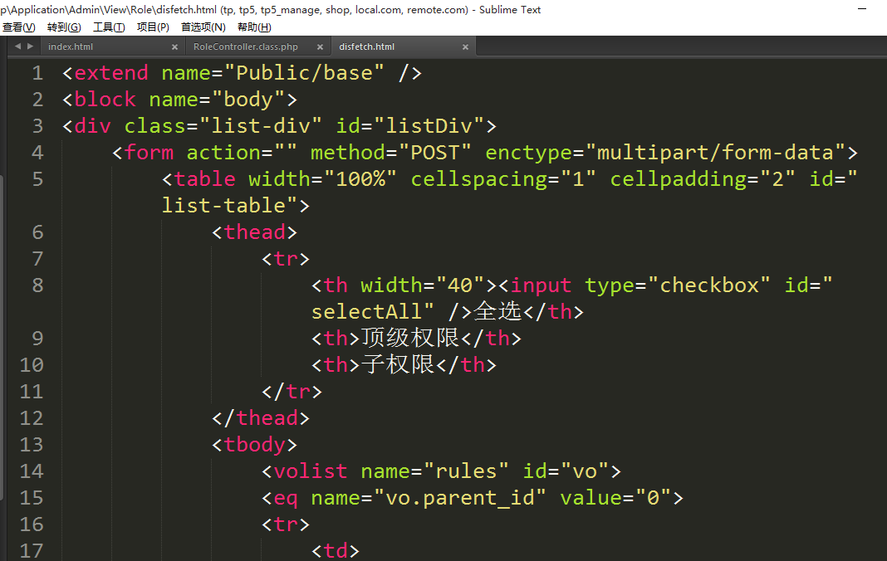The width and height of the screenshot is (887, 561).
Task: Open the 查看(V) menu
Action: tap(19, 27)
